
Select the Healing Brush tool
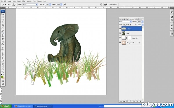pos(3,31)
